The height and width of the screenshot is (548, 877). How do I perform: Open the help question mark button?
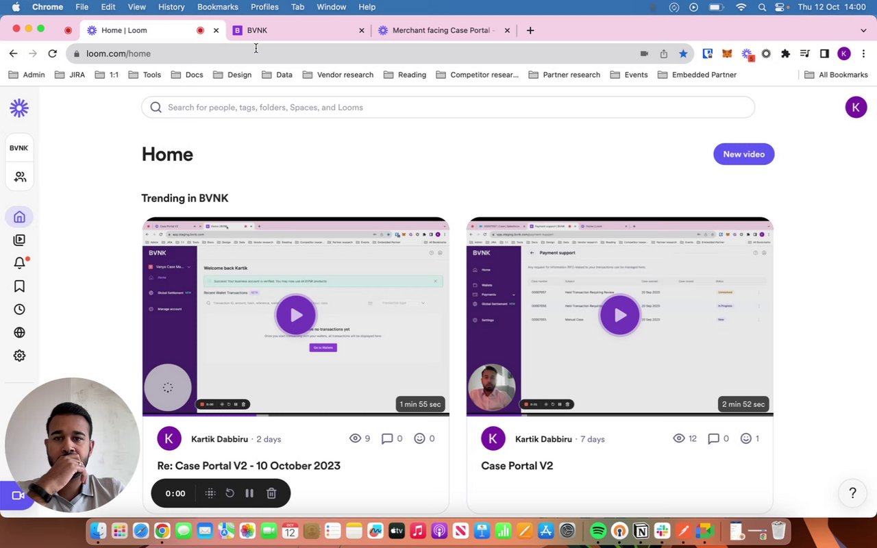pyautogui.click(x=852, y=493)
